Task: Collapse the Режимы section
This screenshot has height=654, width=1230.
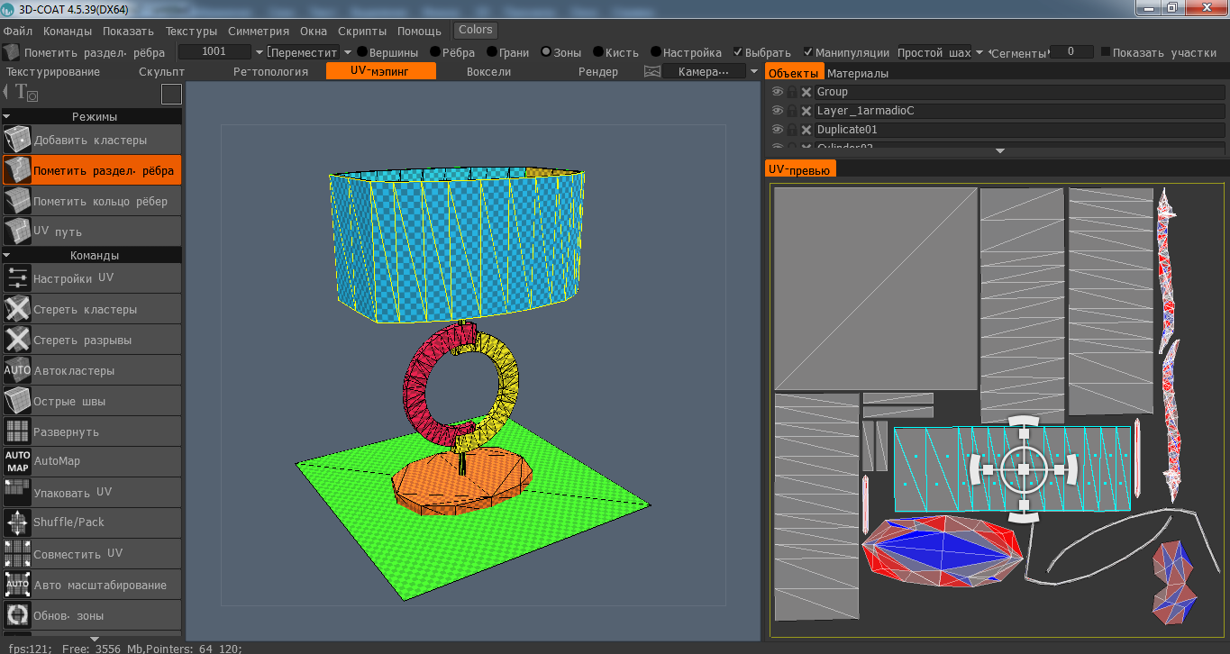Action: (7, 116)
